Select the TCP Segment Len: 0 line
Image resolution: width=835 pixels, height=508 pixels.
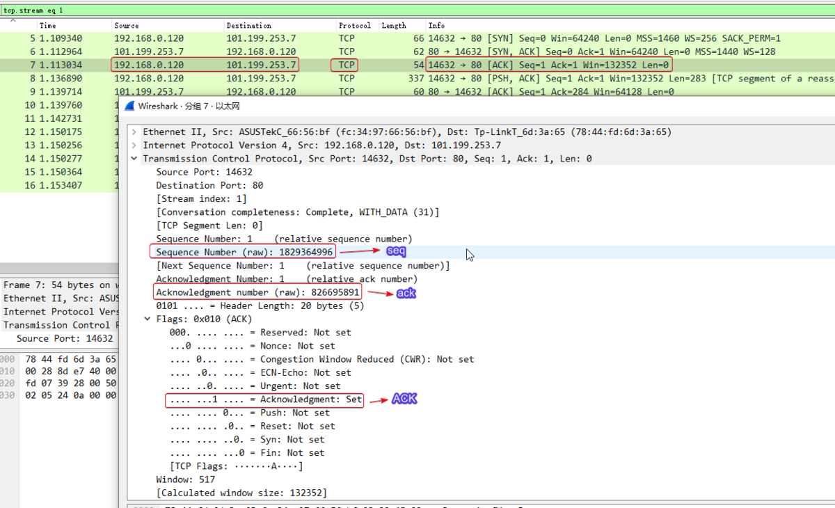(209, 225)
